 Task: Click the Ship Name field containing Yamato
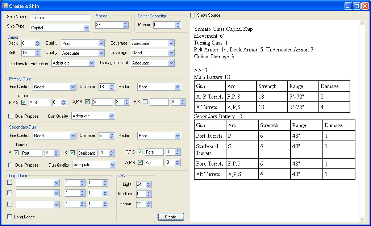[x=60, y=18]
